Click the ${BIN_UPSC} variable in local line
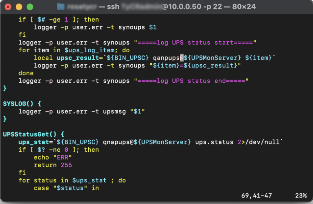This screenshot has width=313, height=204. pyautogui.click(x=128, y=58)
